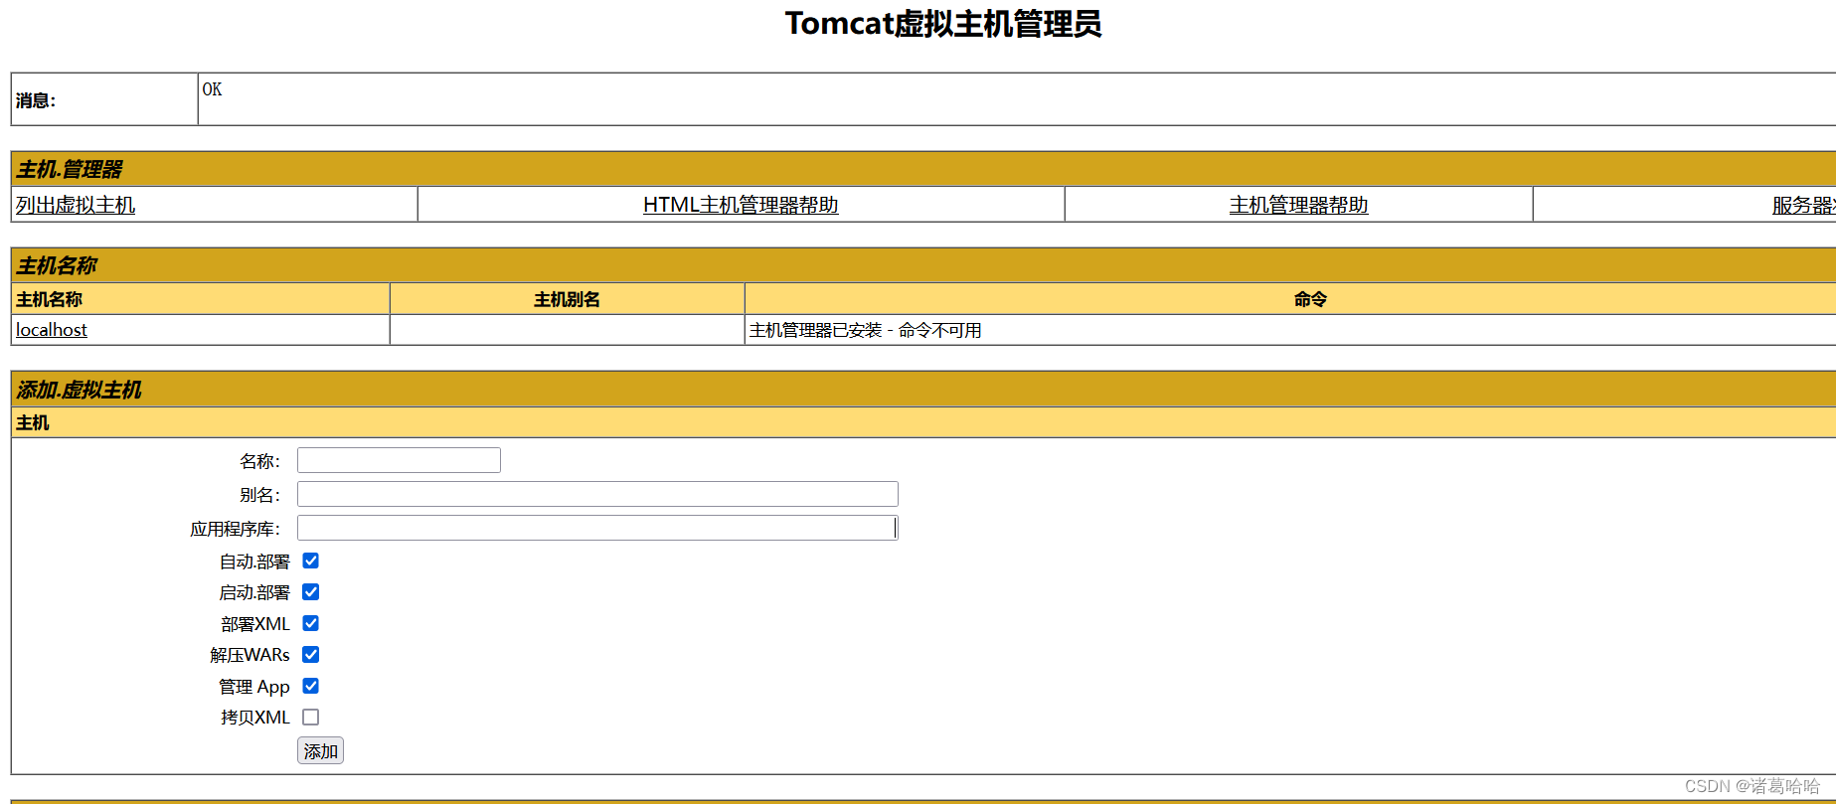Select the 主机.管理器 section heading
The image size is (1836, 804).
pyautogui.click(x=69, y=169)
